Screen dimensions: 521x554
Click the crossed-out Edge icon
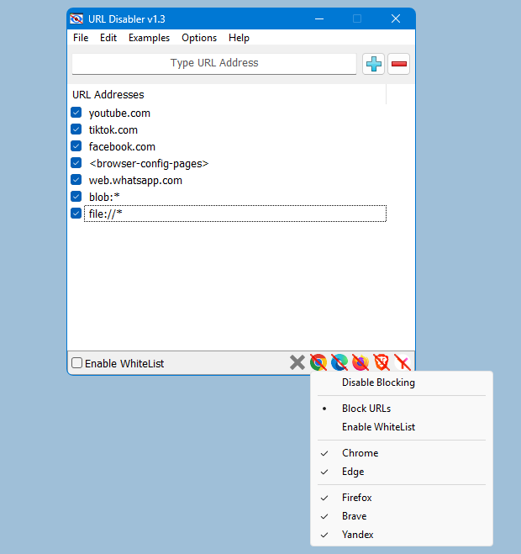(x=339, y=362)
